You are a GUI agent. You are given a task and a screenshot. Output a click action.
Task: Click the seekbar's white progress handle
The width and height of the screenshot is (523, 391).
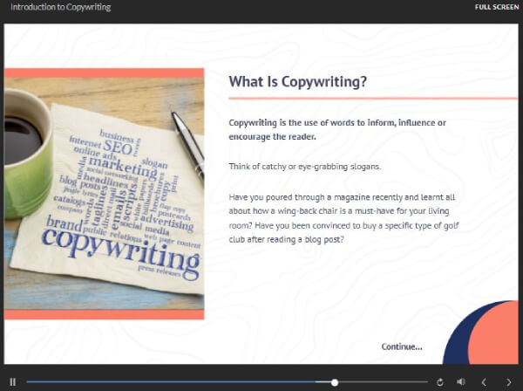pos(335,381)
